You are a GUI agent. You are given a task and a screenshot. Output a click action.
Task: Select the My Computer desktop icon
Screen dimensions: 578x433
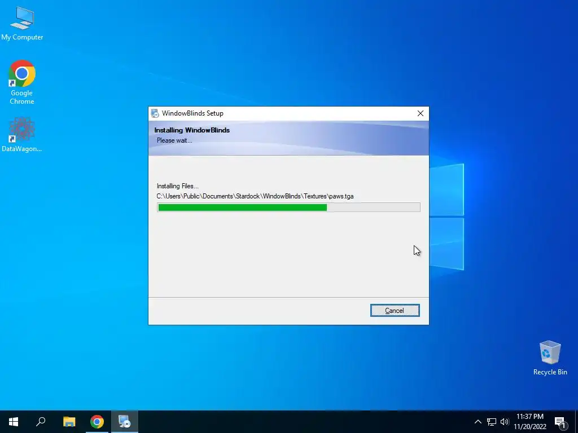[x=22, y=24]
